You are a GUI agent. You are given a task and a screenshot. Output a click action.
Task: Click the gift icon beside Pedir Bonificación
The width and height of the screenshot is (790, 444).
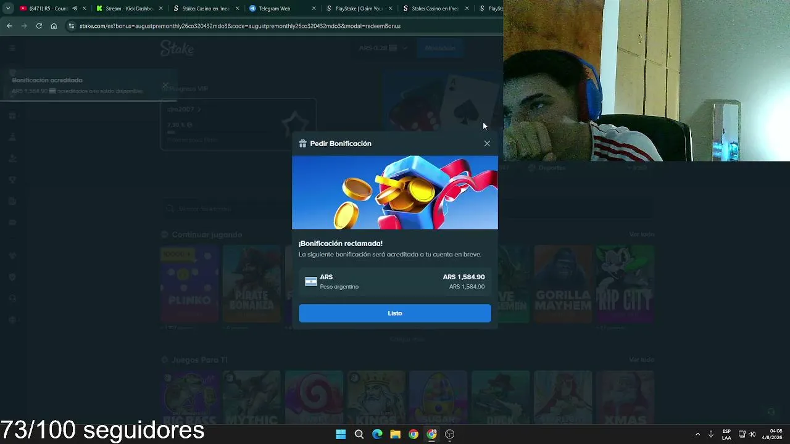[302, 144]
